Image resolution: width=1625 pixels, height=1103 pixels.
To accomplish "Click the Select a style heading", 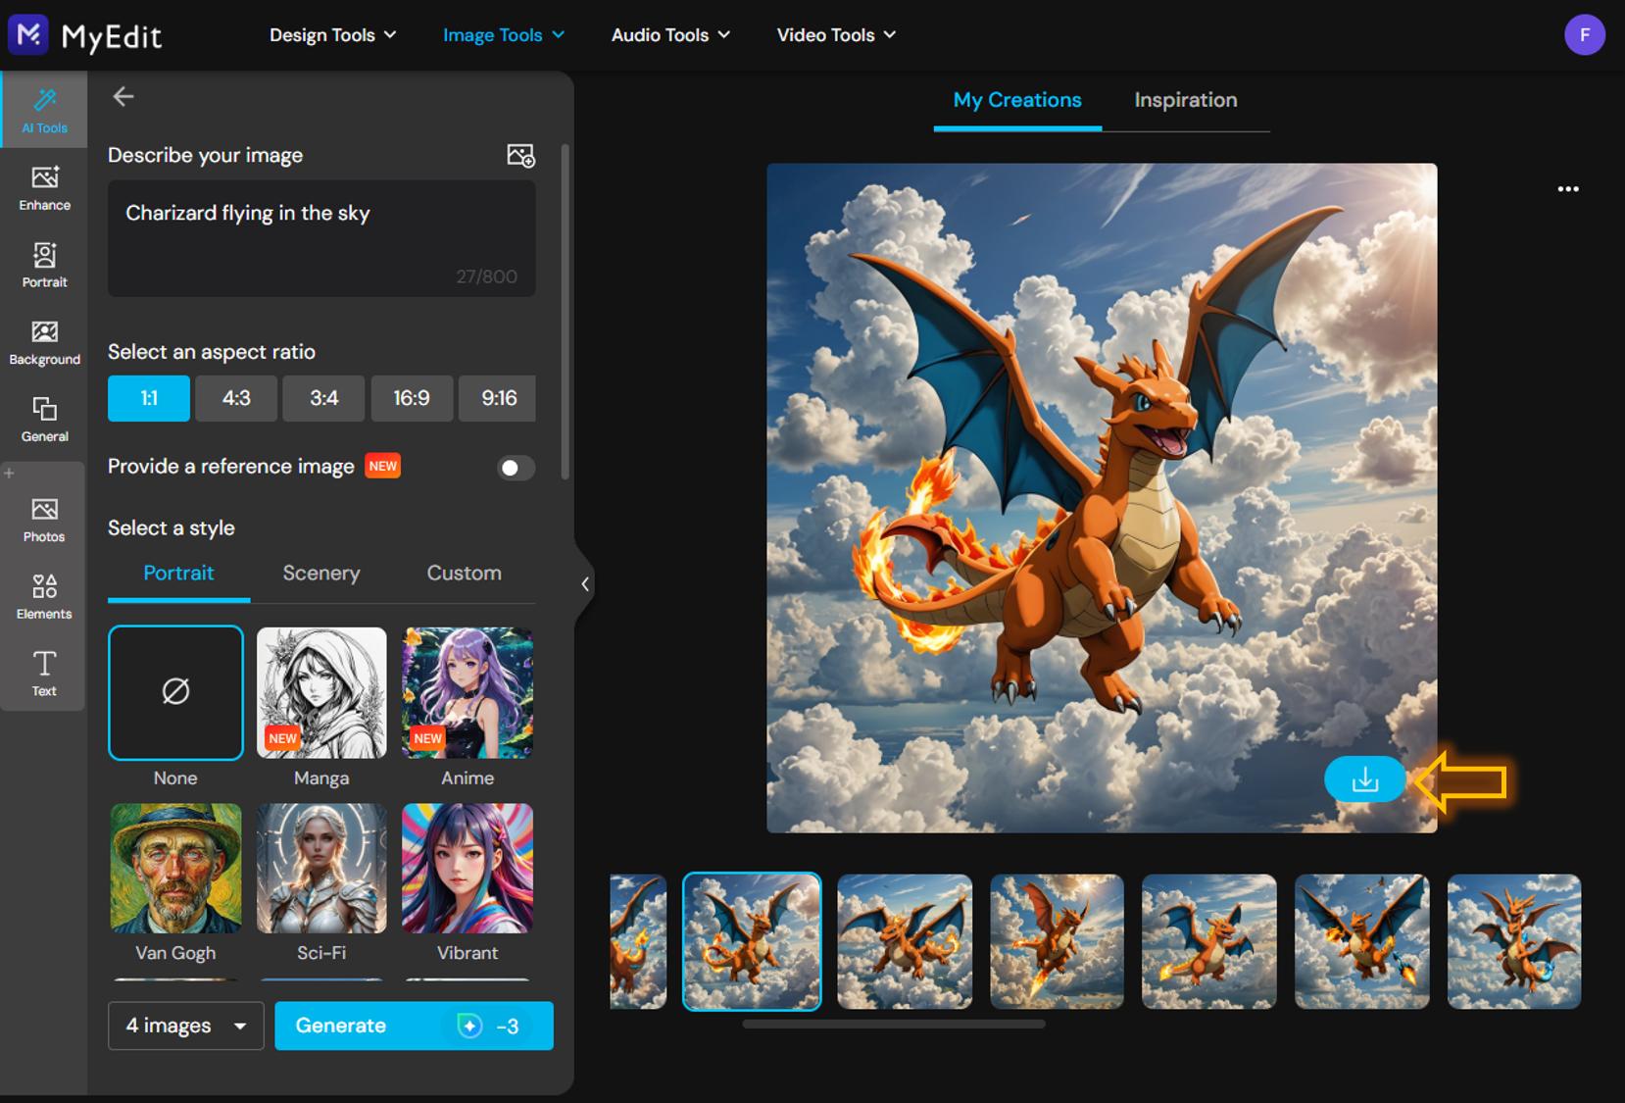I will click(x=172, y=527).
